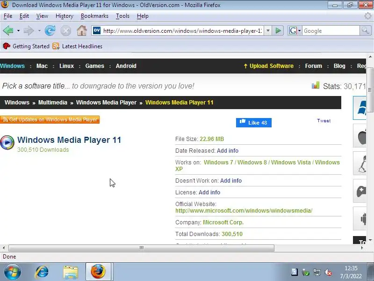This screenshot has width=374, height=281.
Task: Click the Multimedia breadcrumb link
Action: 53,103
